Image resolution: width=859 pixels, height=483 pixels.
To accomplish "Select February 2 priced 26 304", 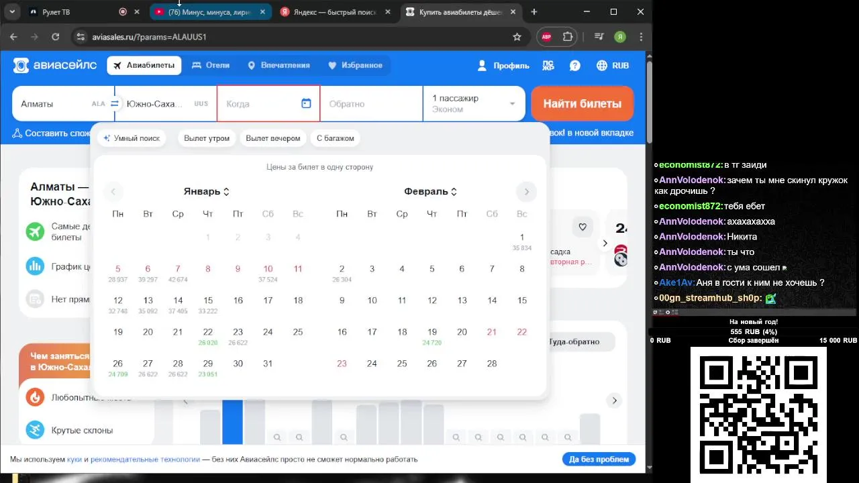I will [x=342, y=273].
